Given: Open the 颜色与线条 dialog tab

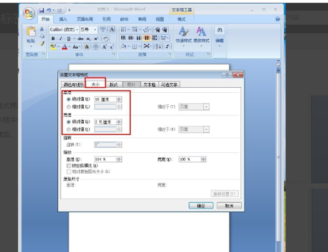Looking at the screenshot, I should (73, 85).
